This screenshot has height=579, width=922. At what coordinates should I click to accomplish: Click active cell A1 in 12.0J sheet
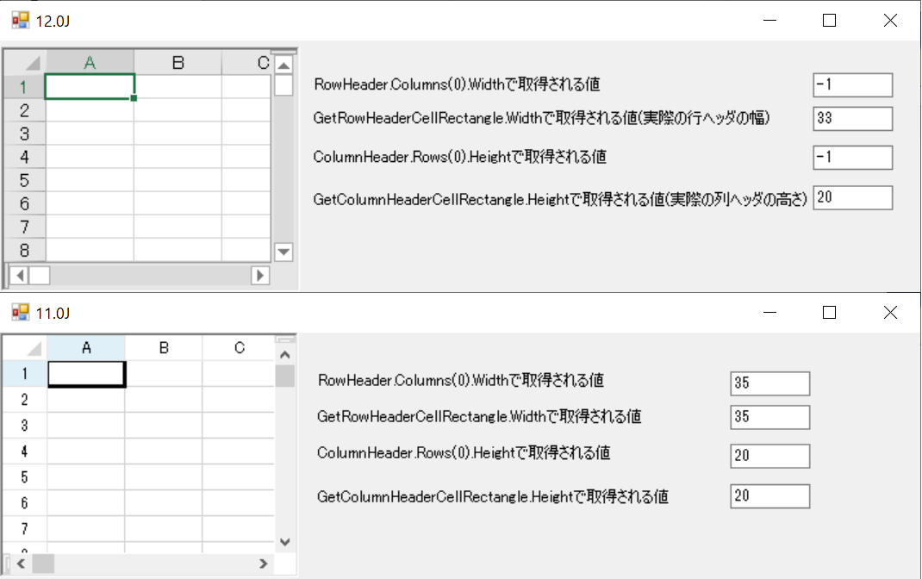click(90, 86)
